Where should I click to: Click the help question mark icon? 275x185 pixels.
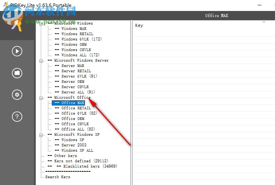[x=17, y=117]
